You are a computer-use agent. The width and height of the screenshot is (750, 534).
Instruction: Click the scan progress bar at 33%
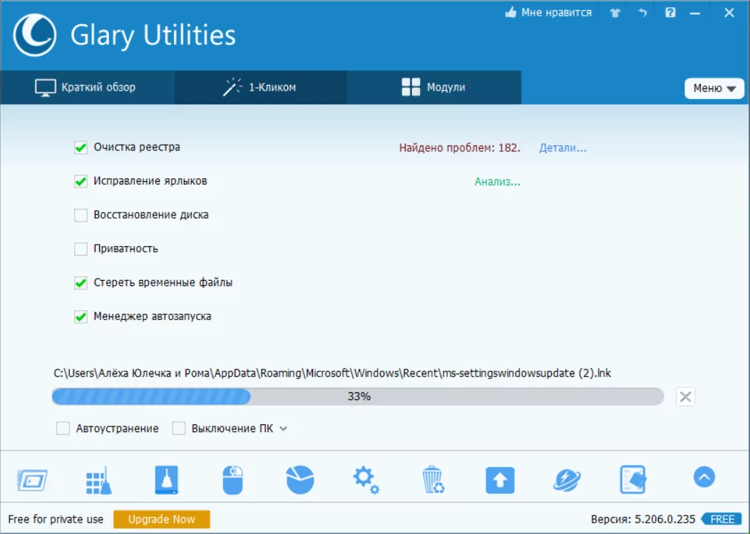coord(357,396)
